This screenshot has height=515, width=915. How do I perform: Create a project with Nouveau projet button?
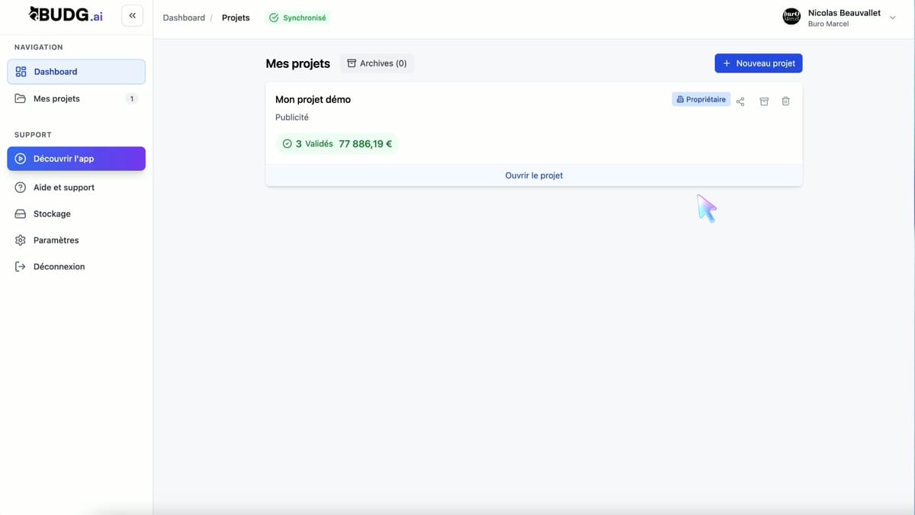pyautogui.click(x=758, y=63)
